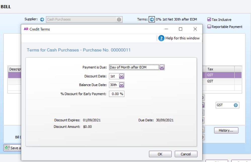Open the Balance Due Date dropdown

(x=121, y=85)
